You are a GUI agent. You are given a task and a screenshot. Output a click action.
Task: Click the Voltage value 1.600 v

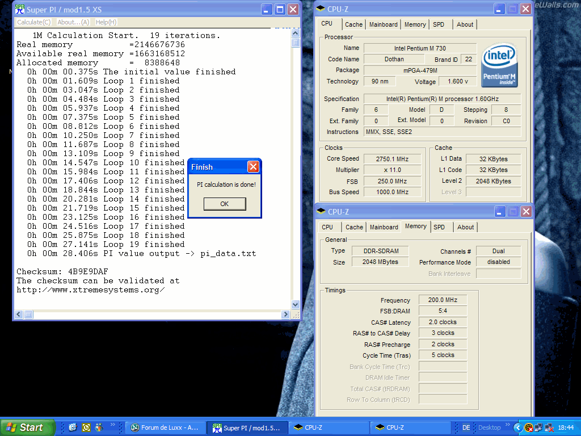[x=458, y=81]
